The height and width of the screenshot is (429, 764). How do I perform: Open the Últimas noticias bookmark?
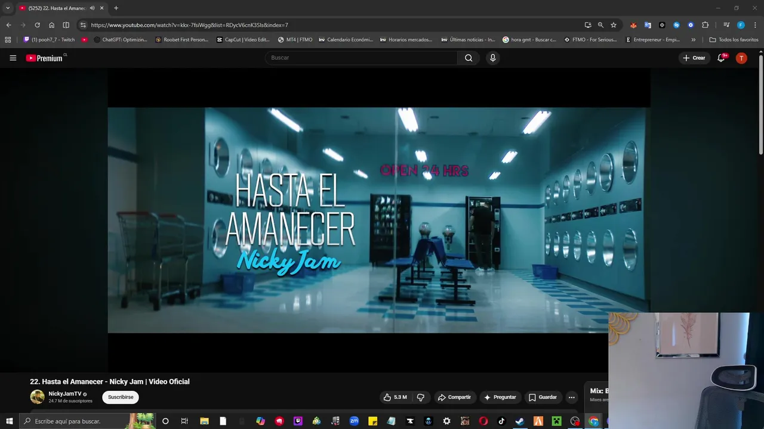point(468,40)
